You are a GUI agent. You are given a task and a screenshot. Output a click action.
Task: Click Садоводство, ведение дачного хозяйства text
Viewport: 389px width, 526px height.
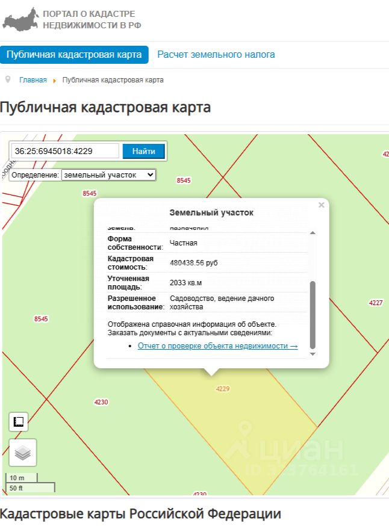(x=222, y=303)
